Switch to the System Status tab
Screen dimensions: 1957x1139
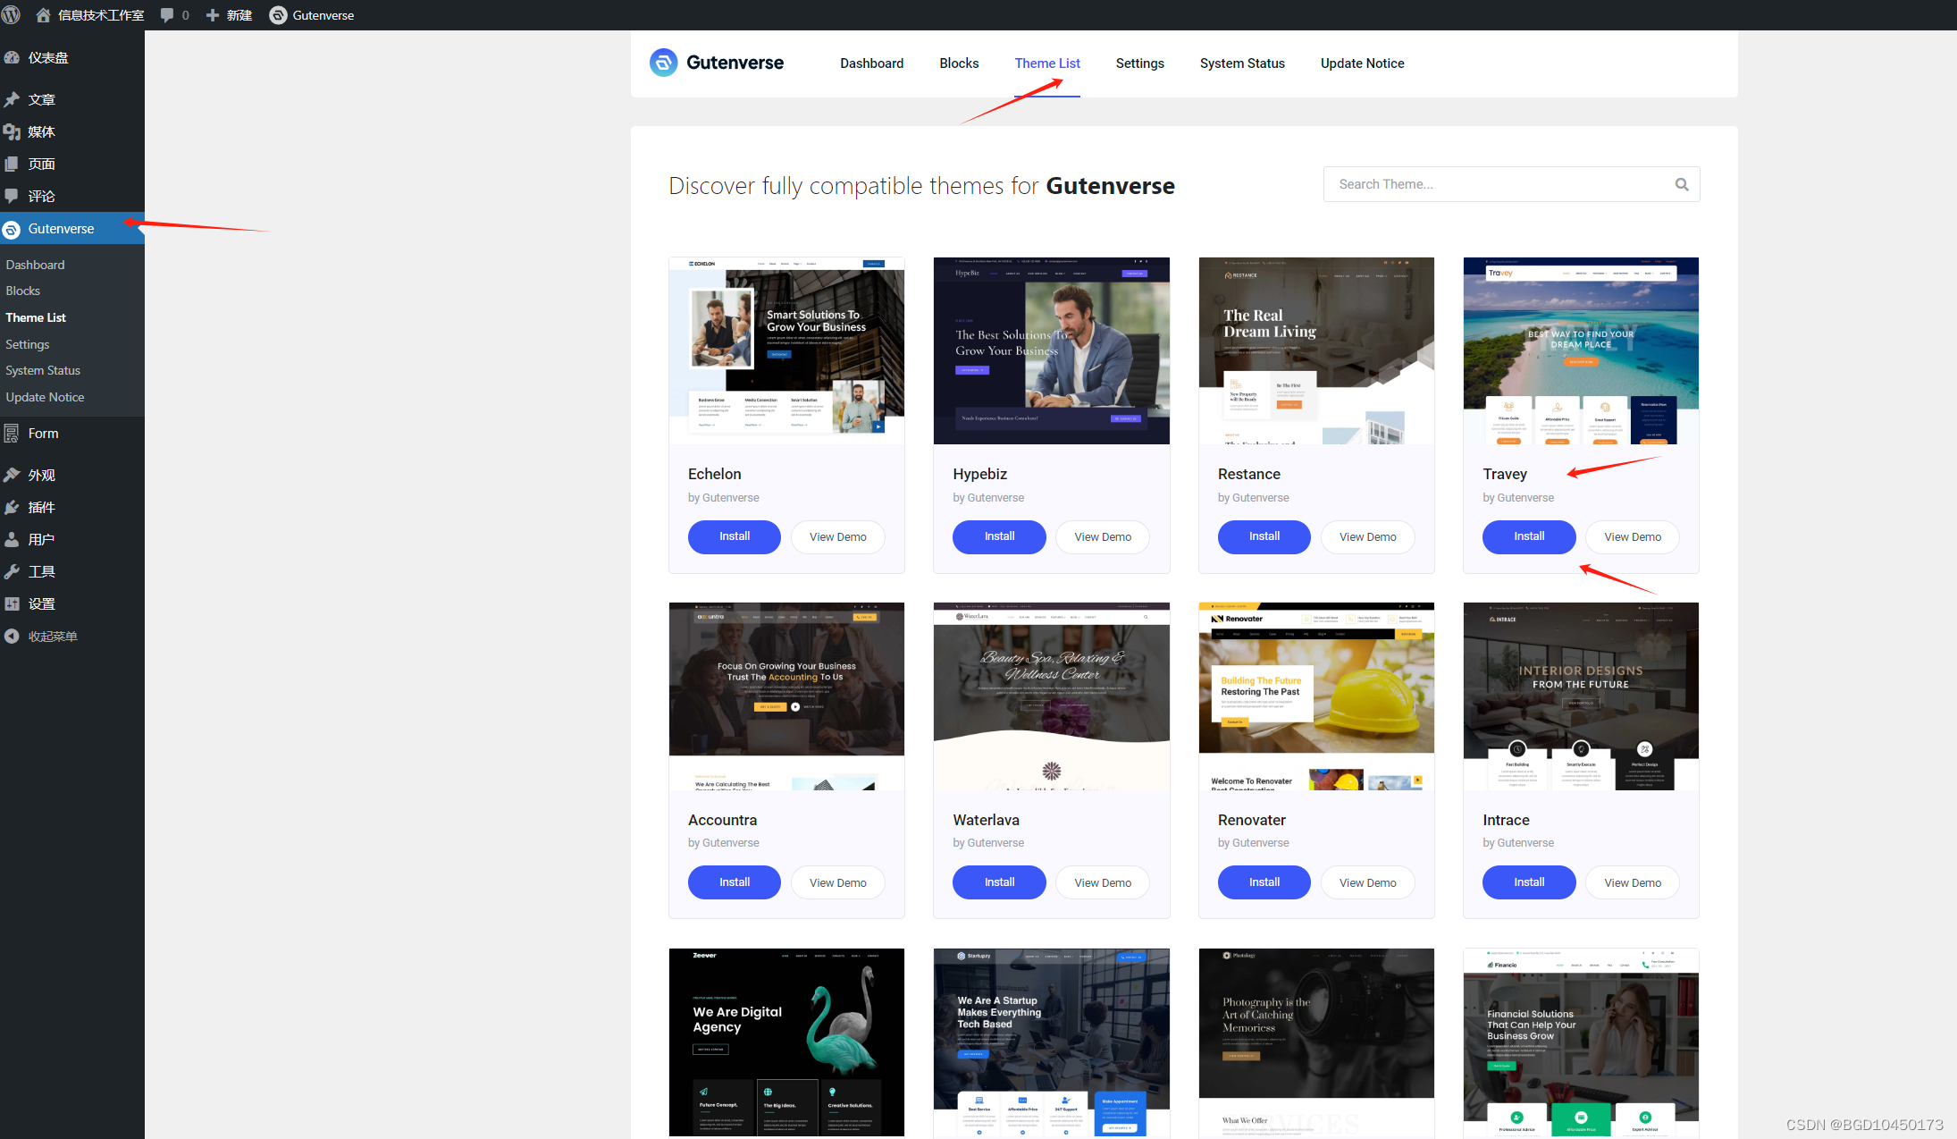point(1241,63)
